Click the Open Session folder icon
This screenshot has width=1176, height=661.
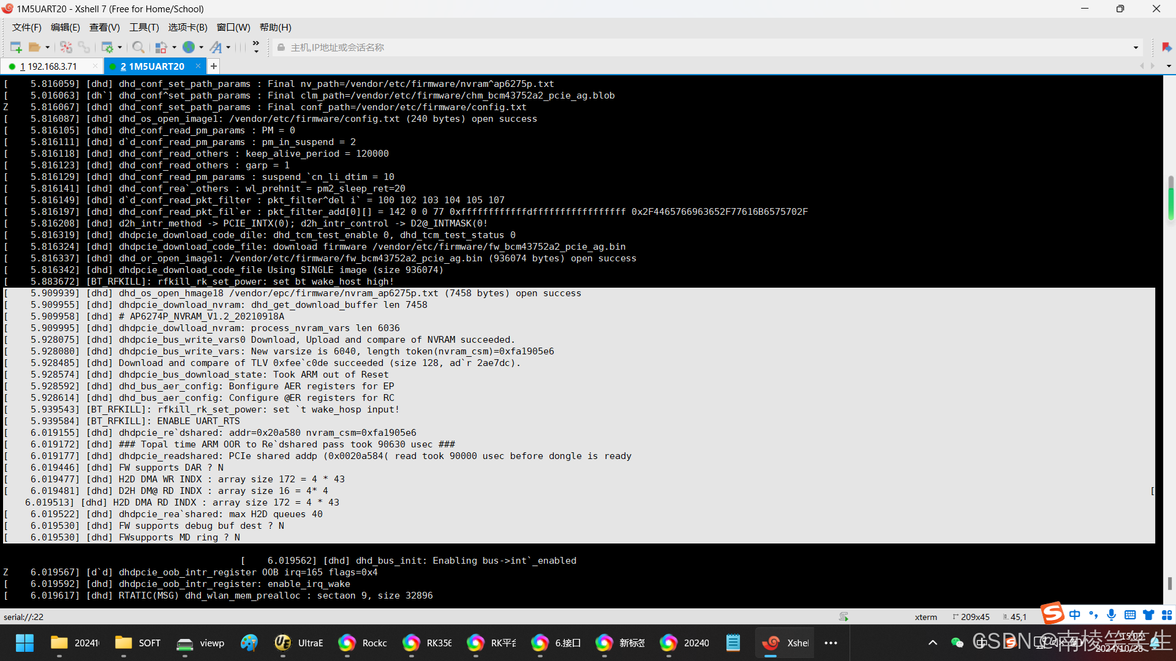click(34, 47)
